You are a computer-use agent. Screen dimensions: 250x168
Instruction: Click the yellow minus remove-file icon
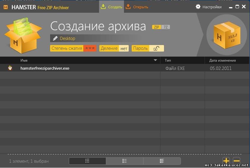(236, 161)
